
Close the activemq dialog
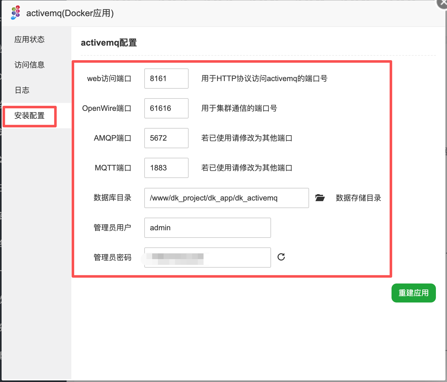(442, 3)
